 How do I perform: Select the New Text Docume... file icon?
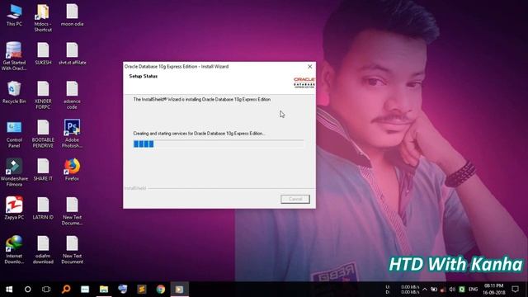click(72, 211)
